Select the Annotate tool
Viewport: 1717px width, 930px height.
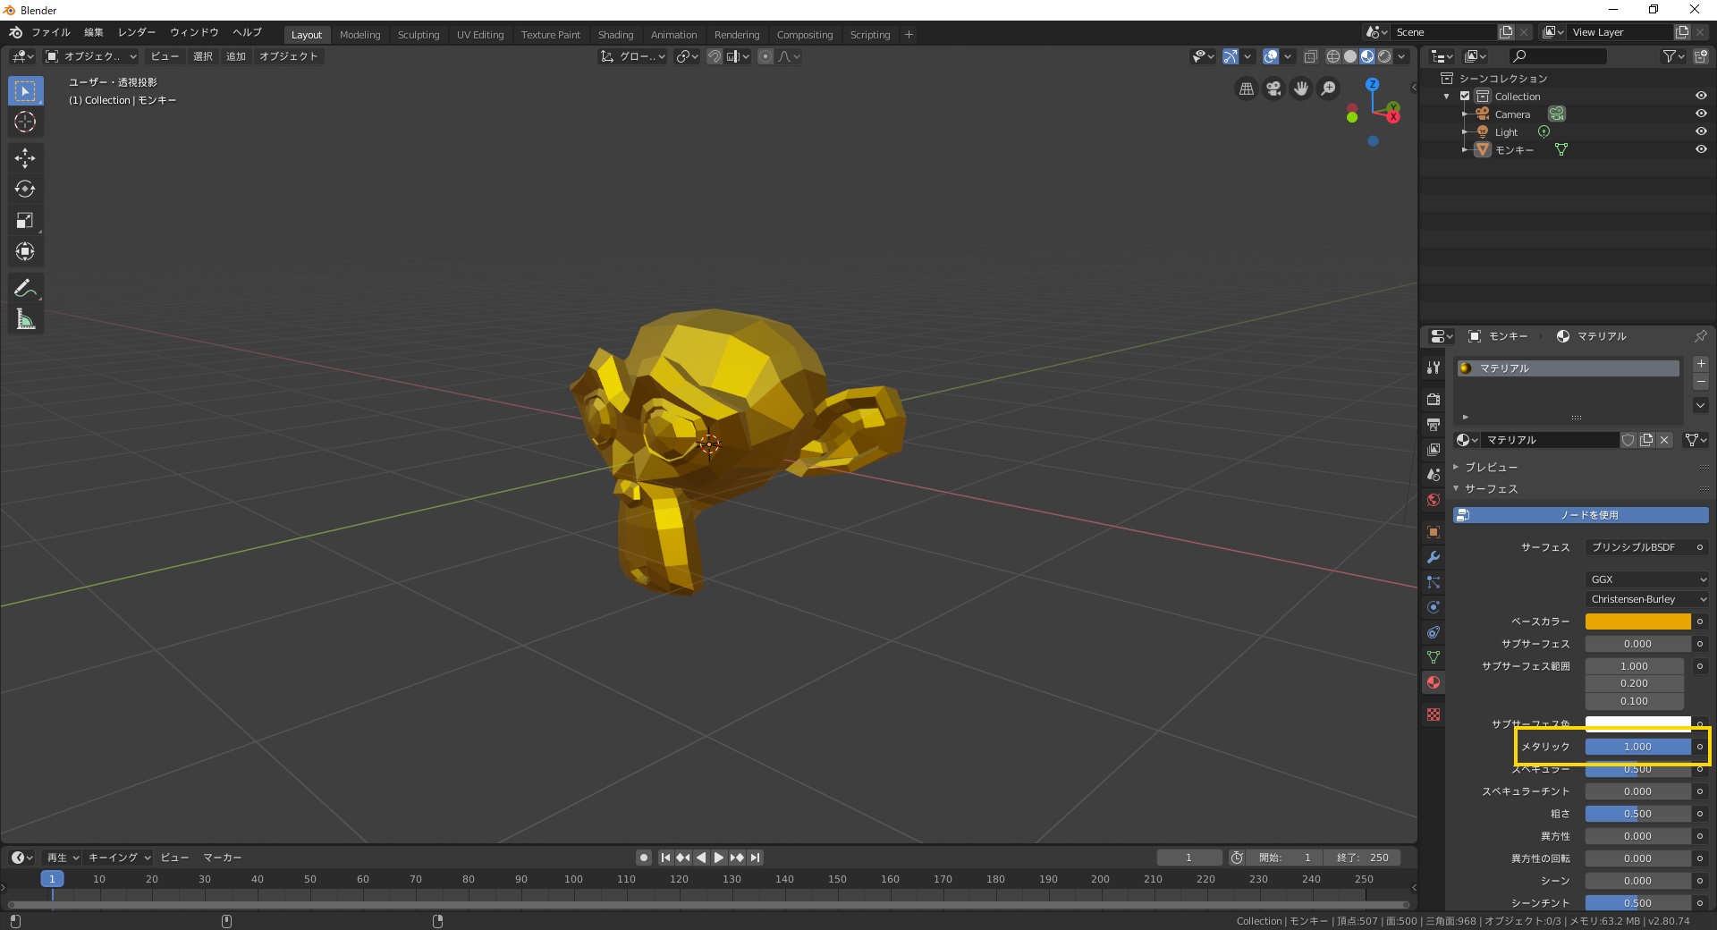[x=25, y=288]
